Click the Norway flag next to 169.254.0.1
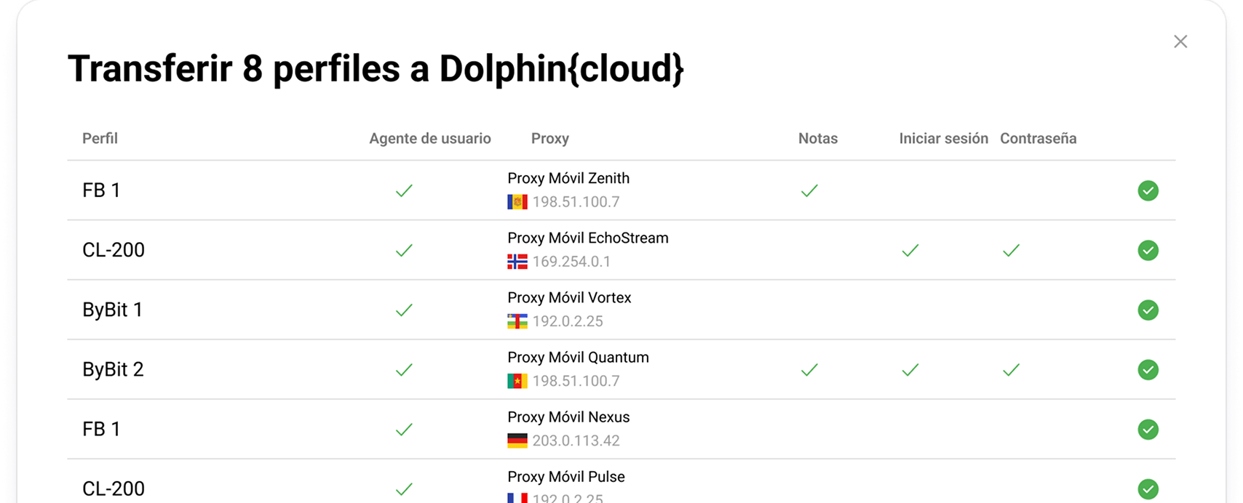The height and width of the screenshot is (503, 1243). point(517,262)
